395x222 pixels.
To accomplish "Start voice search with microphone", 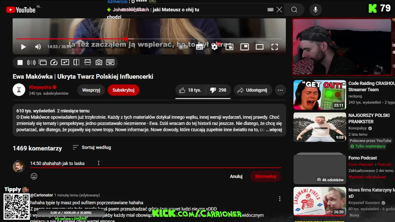I will 315,10.
